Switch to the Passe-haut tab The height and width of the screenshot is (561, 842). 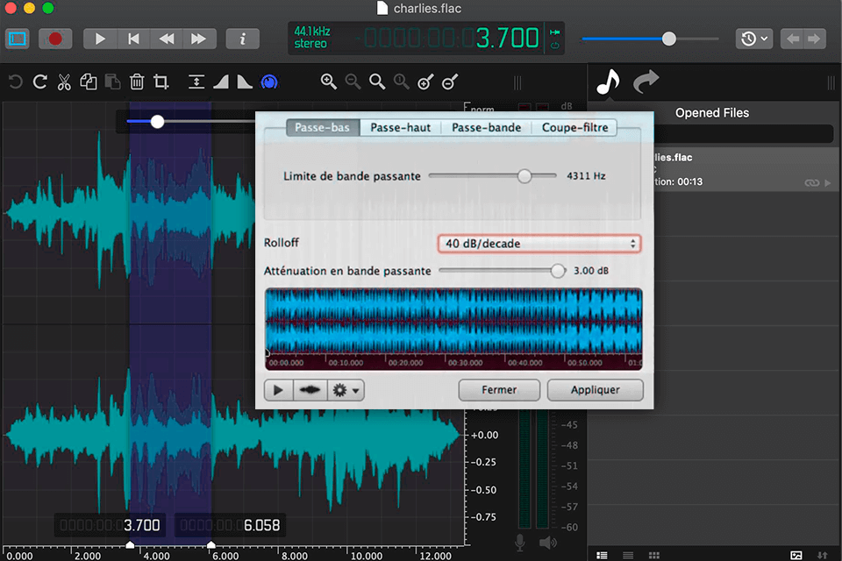coord(400,127)
